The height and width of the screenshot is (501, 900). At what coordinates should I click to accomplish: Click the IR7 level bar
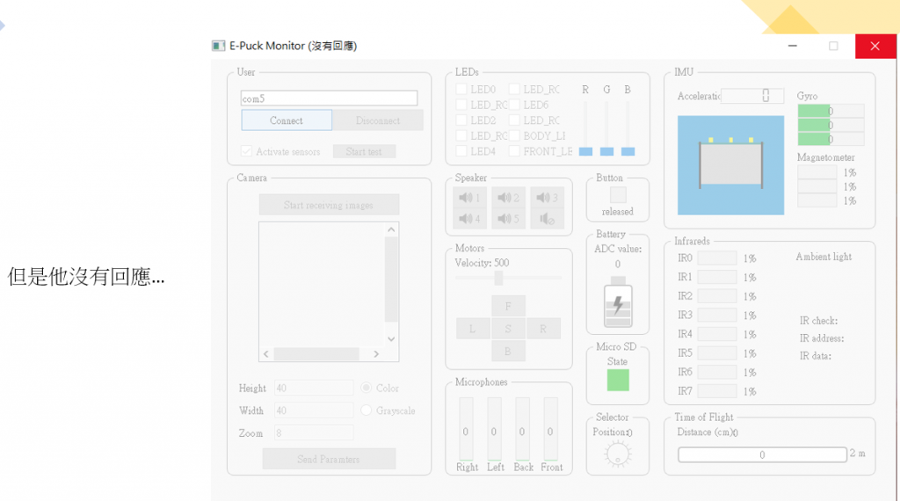[717, 391]
